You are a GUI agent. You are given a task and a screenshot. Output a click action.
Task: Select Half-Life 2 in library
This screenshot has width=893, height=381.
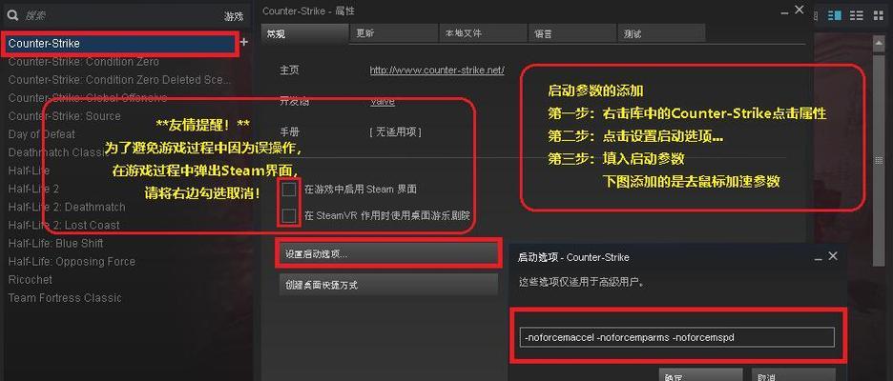tap(33, 189)
